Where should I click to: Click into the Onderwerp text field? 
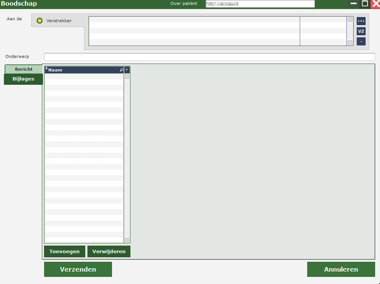(x=209, y=57)
